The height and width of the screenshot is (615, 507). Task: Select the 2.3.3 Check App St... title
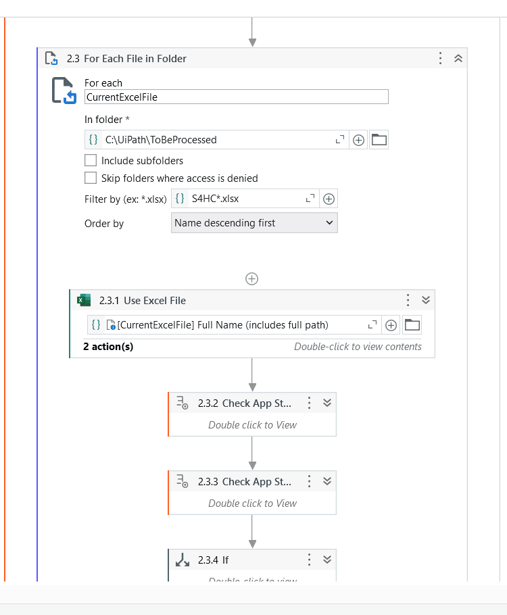pyautogui.click(x=245, y=482)
